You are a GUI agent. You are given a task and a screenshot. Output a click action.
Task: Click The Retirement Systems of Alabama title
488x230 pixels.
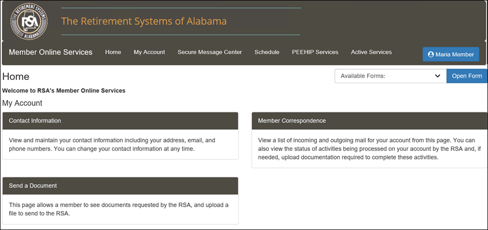pos(144,21)
